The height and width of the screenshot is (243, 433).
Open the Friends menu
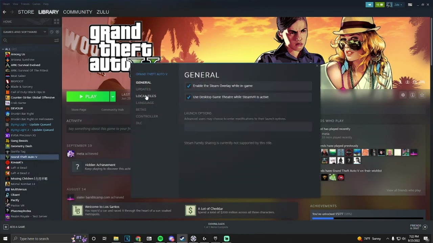[25, 4]
